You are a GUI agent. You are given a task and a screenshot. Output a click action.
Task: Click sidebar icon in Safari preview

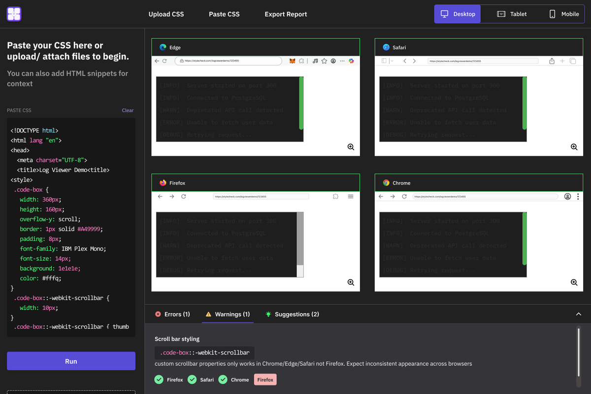point(384,61)
